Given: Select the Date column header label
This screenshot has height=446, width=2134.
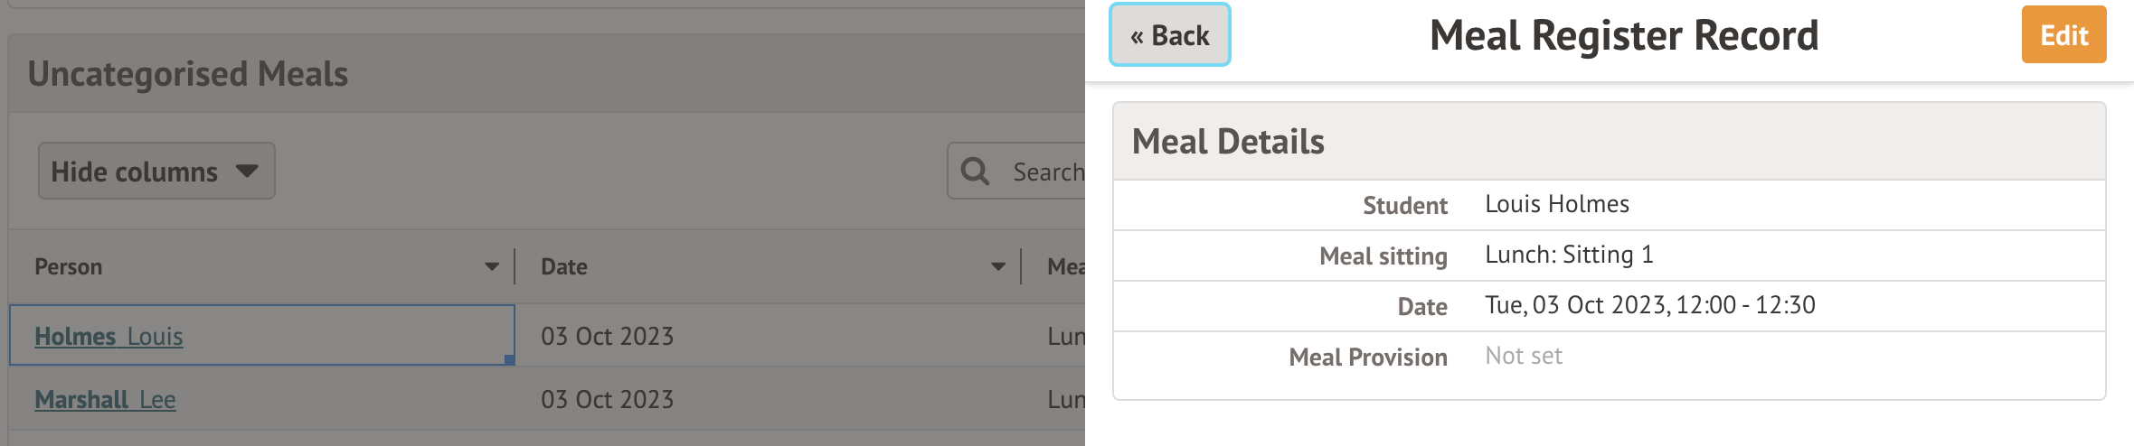Looking at the screenshot, I should [x=564, y=266].
